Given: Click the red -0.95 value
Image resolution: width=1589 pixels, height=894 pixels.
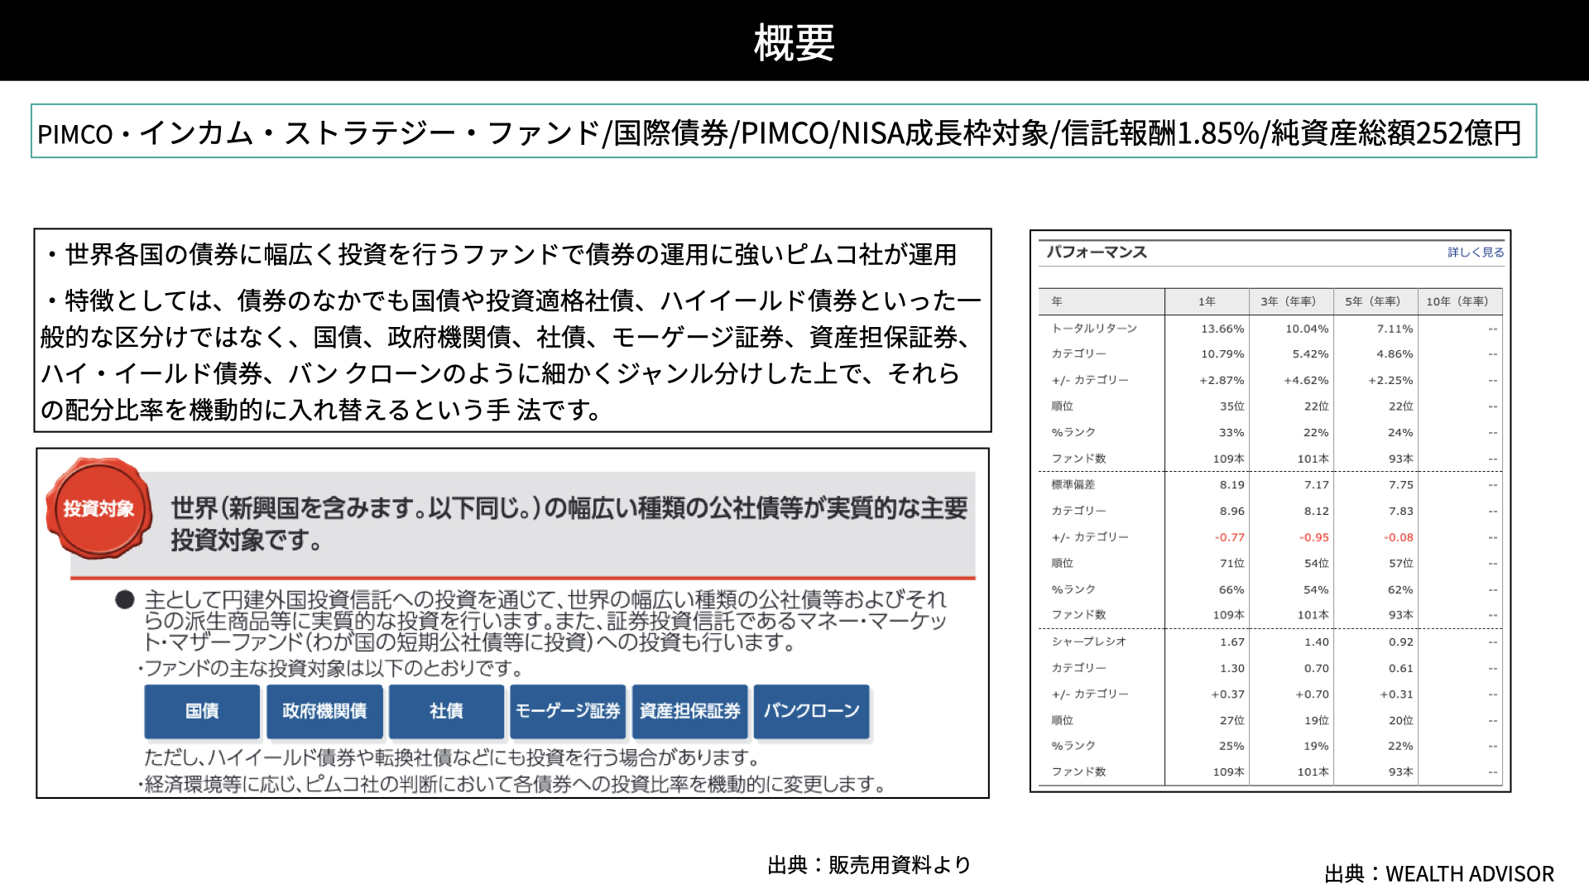Looking at the screenshot, I should click(x=1314, y=537).
